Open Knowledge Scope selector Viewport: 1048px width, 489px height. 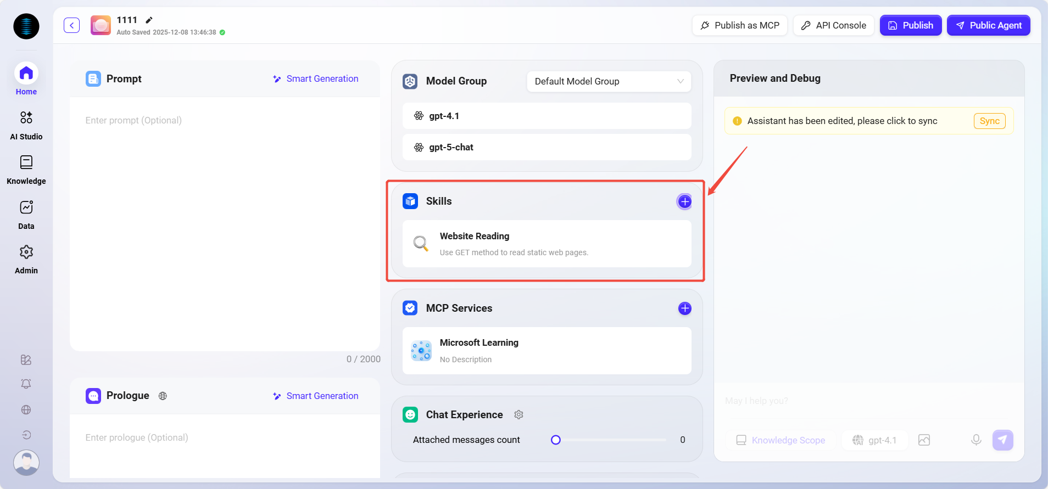tap(781, 440)
